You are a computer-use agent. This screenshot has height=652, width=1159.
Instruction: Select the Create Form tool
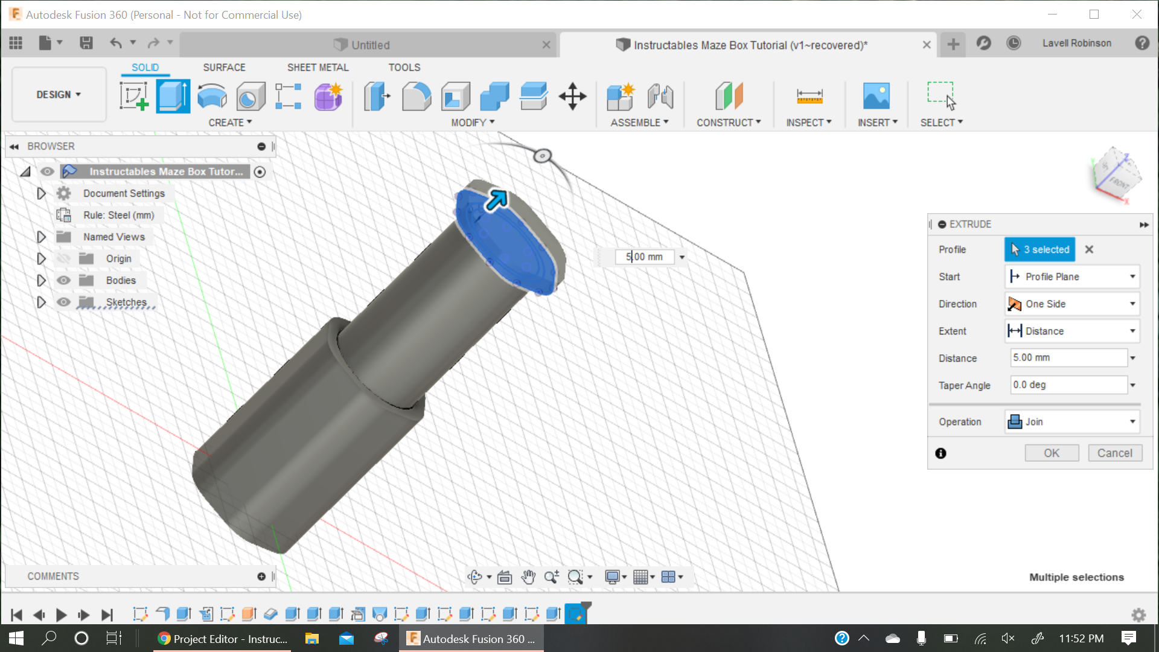pyautogui.click(x=328, y=97)
